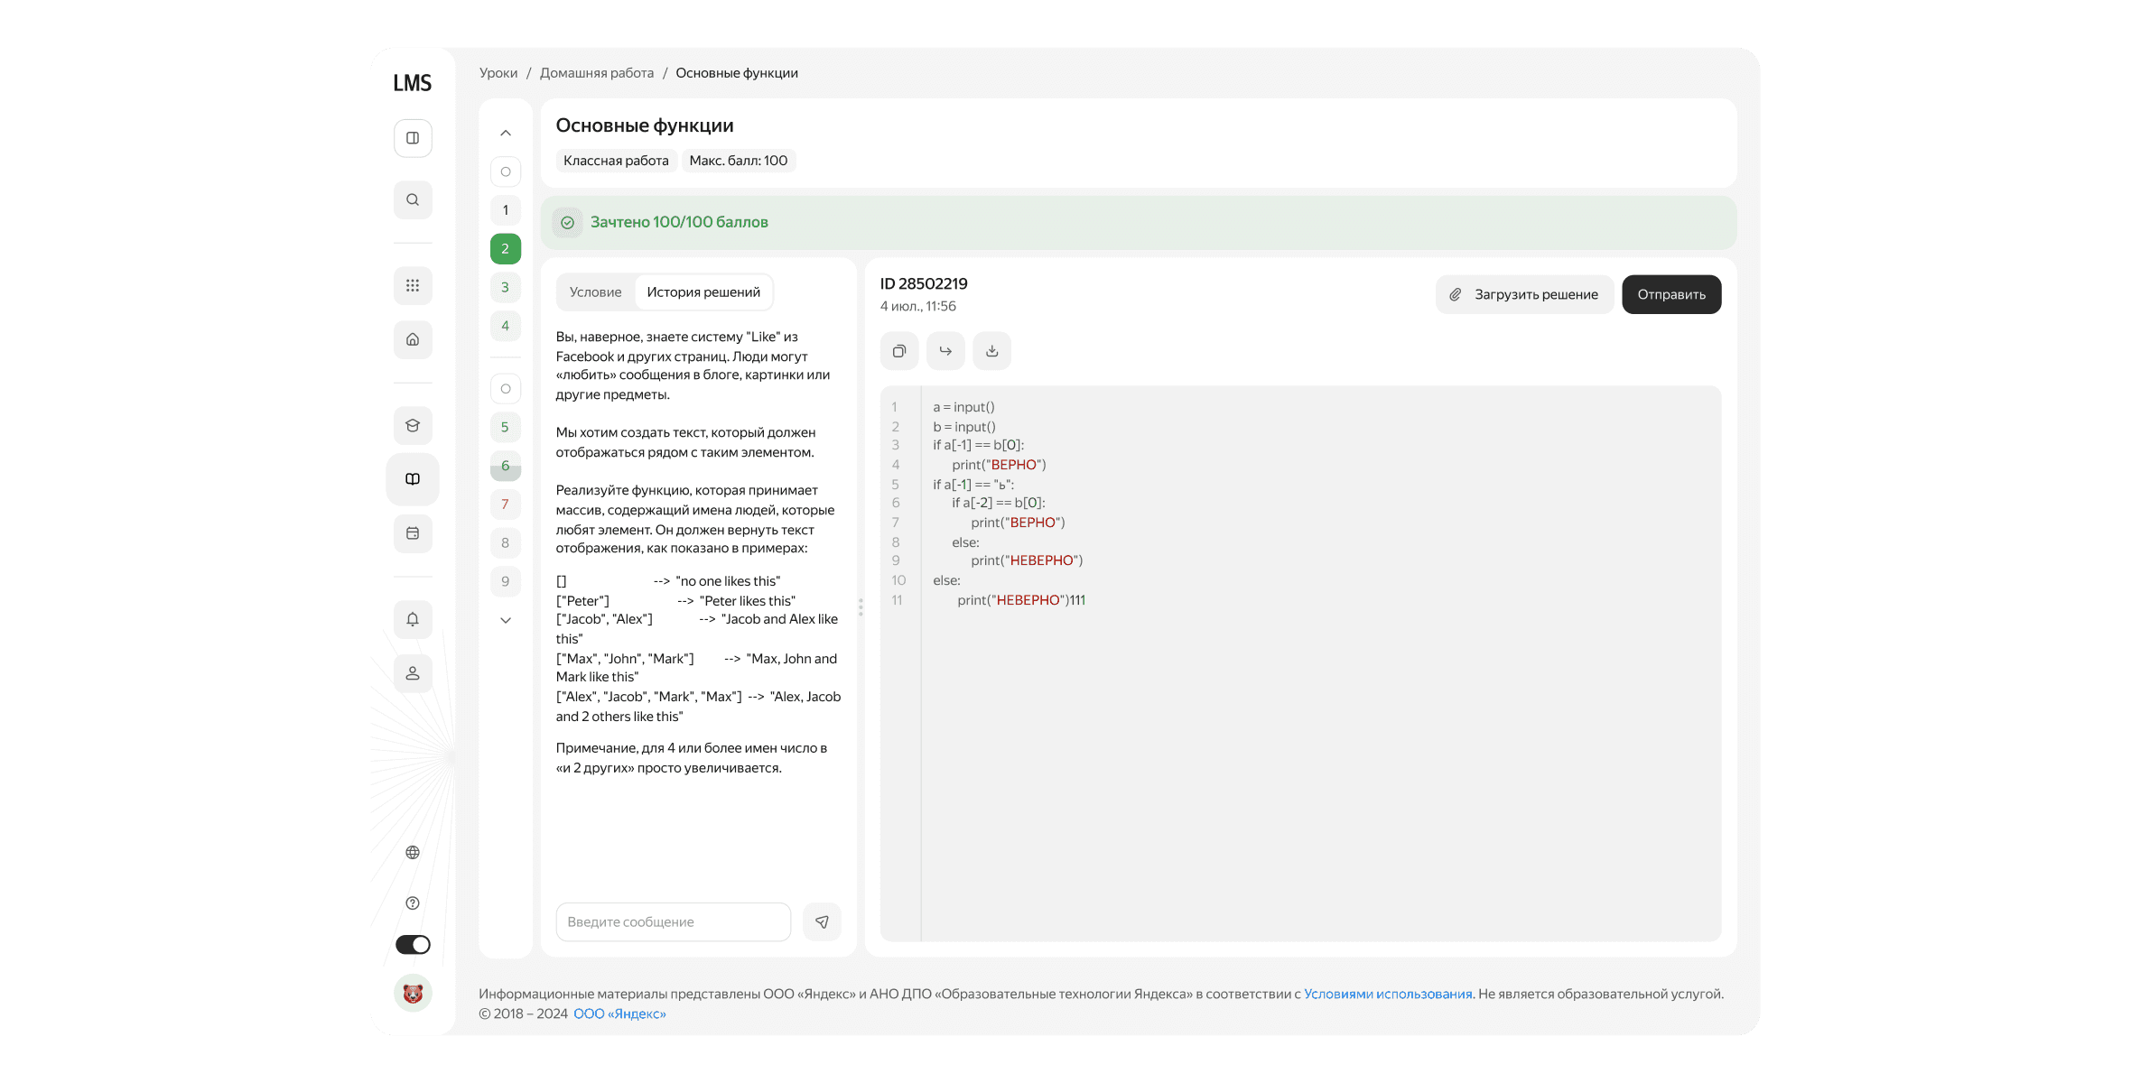2131x1083 pixels.
Task: Click the panel divider drag handle
Action: [861, 607]
